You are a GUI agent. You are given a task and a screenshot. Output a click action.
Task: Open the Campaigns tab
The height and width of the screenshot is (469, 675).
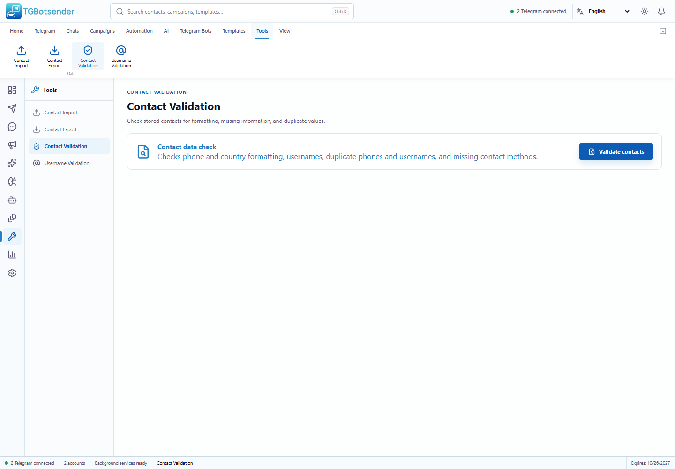pos(102,31)
